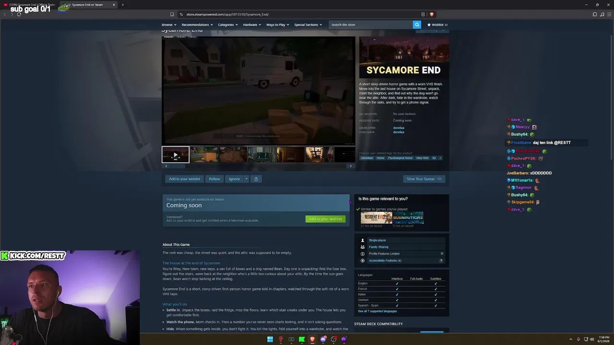Switch to Brave browser in the taskbar
The height and width of the screenshot is (345, 614).
312,339
